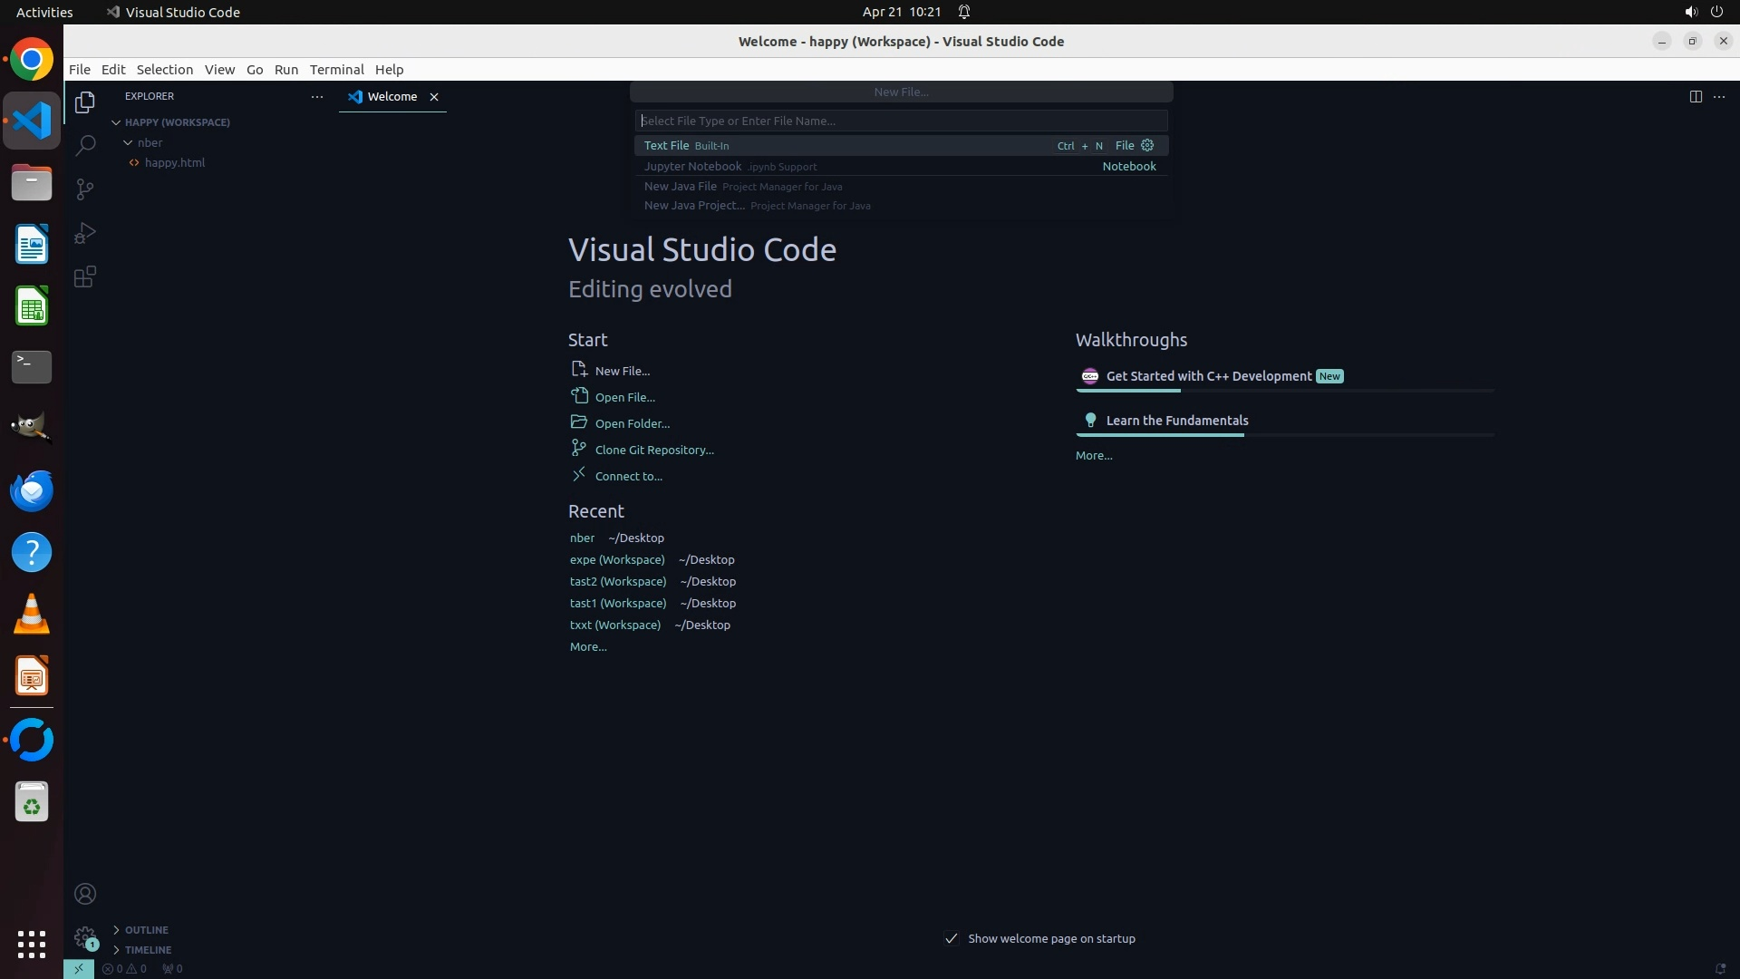Open the Extensions view icon
The width and height of the screenshot is (1740, 979).
point(85,276)
